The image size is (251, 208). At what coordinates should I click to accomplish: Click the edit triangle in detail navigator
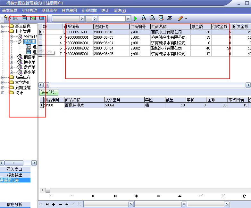coord(180,196)
